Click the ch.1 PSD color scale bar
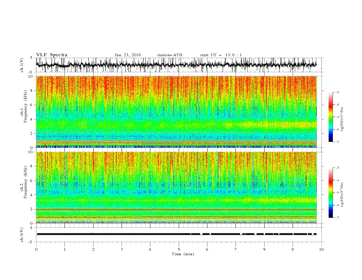The width and height of the screenshot is (362, 280). coord(330,117)
